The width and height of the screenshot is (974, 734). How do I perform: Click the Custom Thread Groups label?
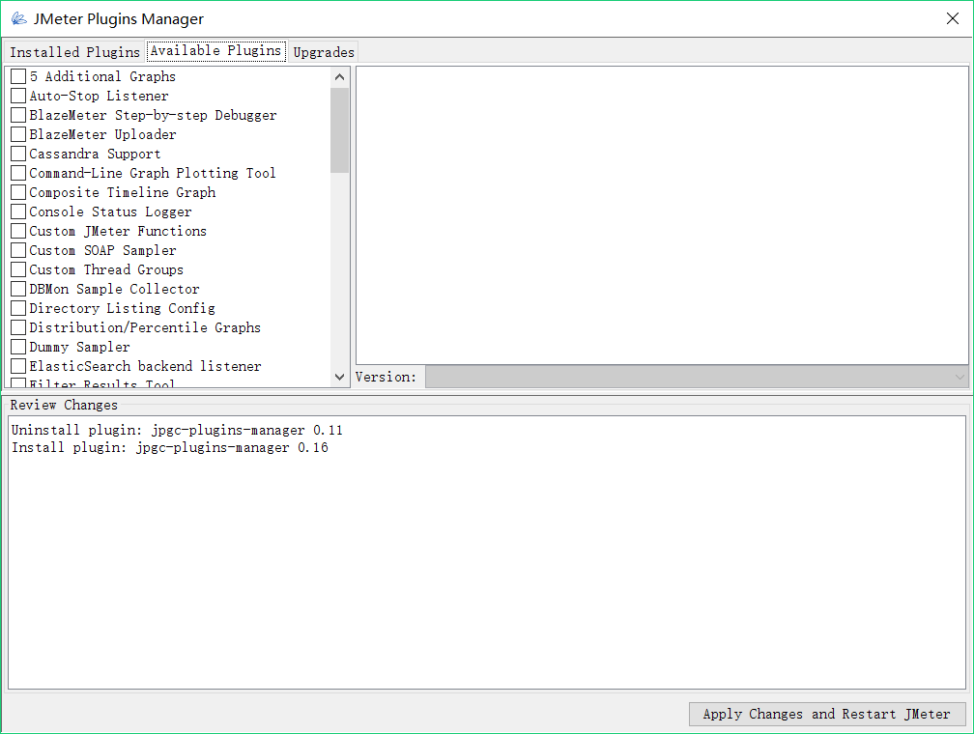[x=106, y=269]
